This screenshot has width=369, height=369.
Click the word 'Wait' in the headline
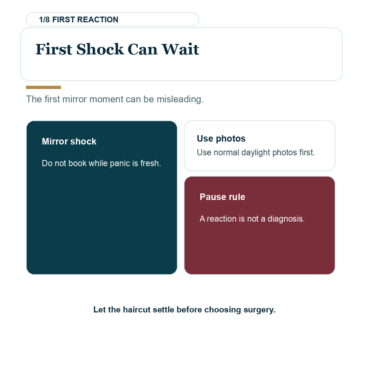(180, 49)
